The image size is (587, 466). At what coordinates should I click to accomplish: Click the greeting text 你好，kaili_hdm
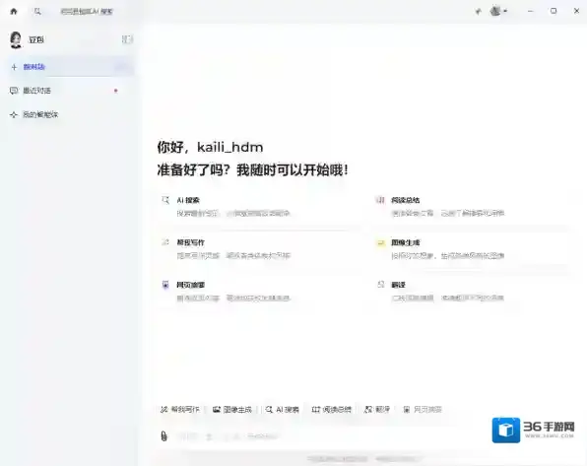210,147
